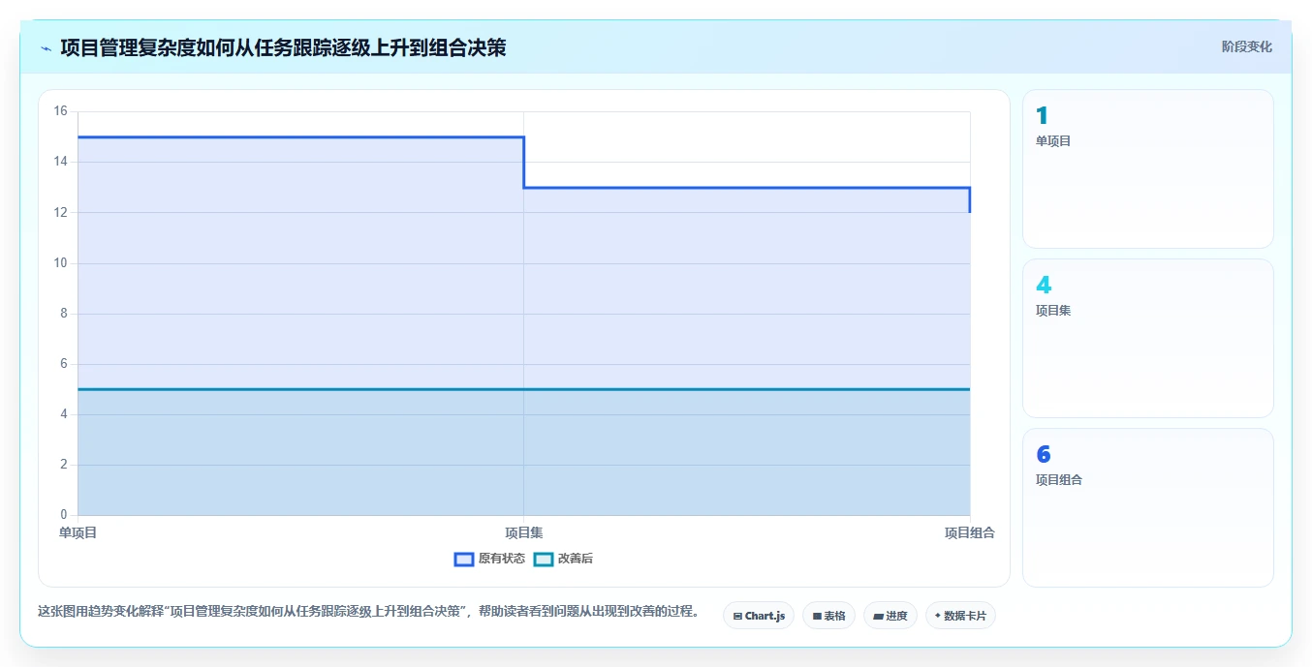The width and height of the screenshot is (1312, 667).
Task: Click the y-axis value 16
Action: tap(60, 111)
